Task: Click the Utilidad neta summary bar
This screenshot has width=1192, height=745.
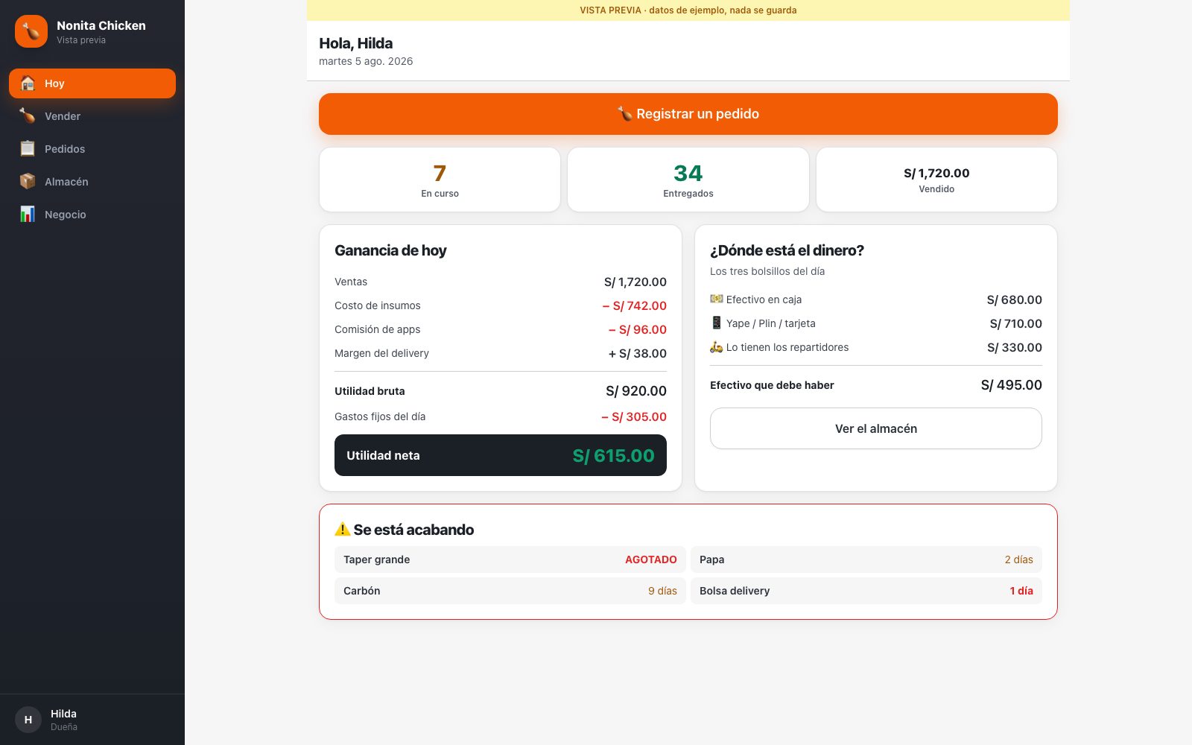Action: click(x=501, y=455)
